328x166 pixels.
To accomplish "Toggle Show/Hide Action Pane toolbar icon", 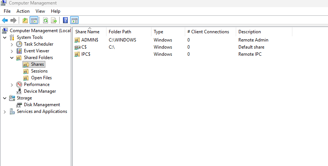I will 74,20.
